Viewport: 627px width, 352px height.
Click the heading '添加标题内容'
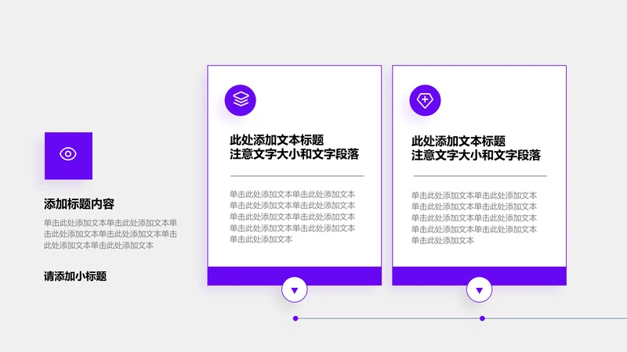pyautogui.click(x=79, y=204)
